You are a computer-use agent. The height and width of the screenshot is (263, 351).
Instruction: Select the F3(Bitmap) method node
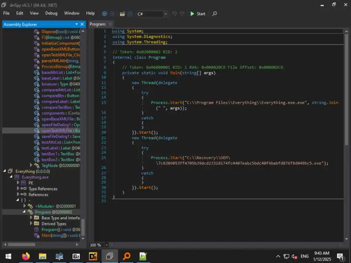(60, 38)
